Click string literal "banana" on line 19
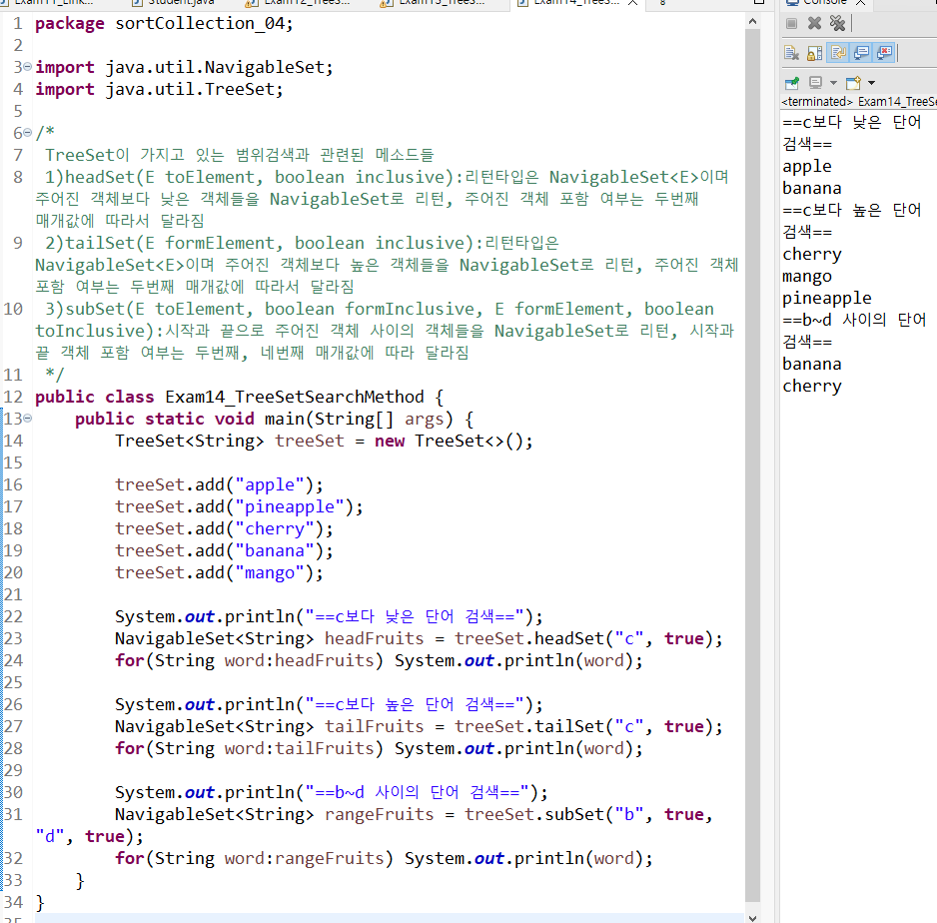Screen dimensions: 937x923 coord(275,550)
